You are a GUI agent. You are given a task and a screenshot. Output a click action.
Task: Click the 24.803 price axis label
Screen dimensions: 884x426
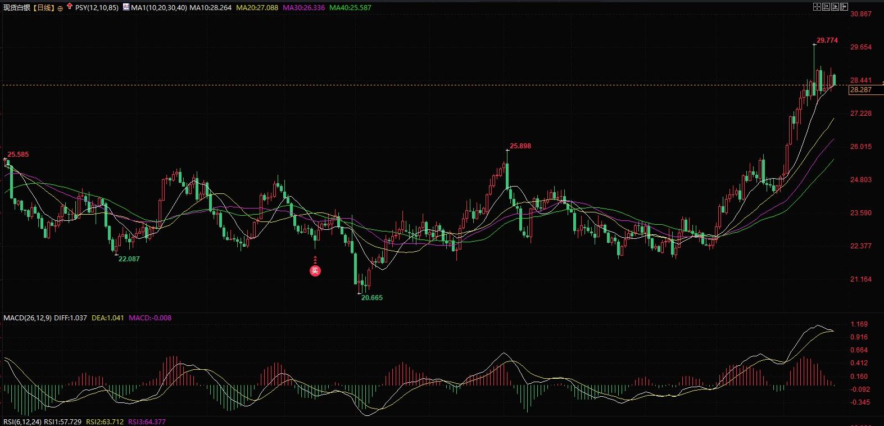coord(861,180)
